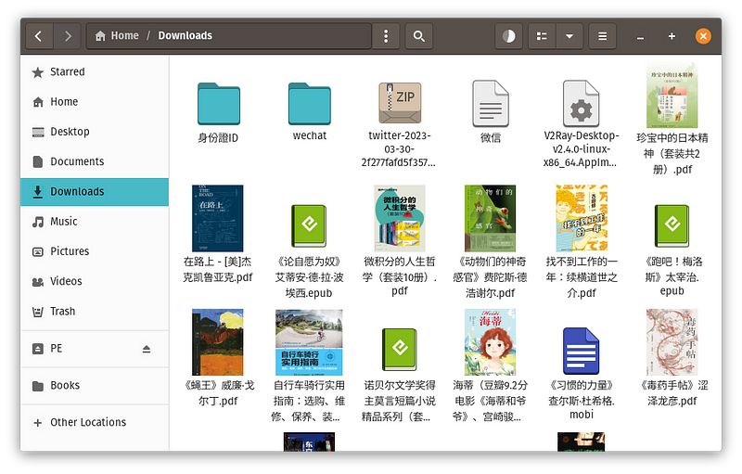The height and width of the screenshot is (474, 742).
Task: Open the hamburger main menu
Action: click(602, 36)
